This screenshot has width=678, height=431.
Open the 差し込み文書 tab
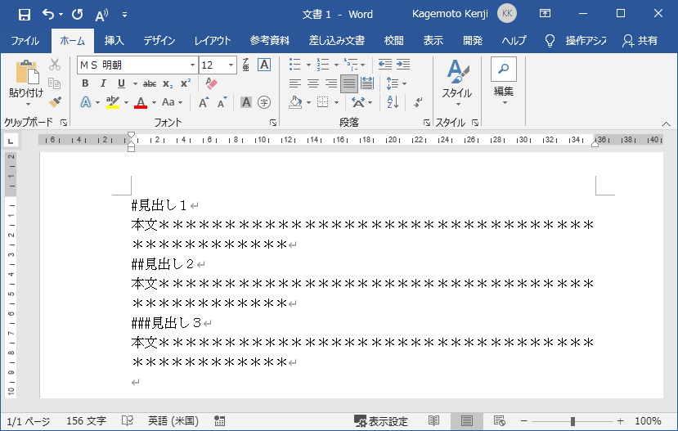point(337,41)
